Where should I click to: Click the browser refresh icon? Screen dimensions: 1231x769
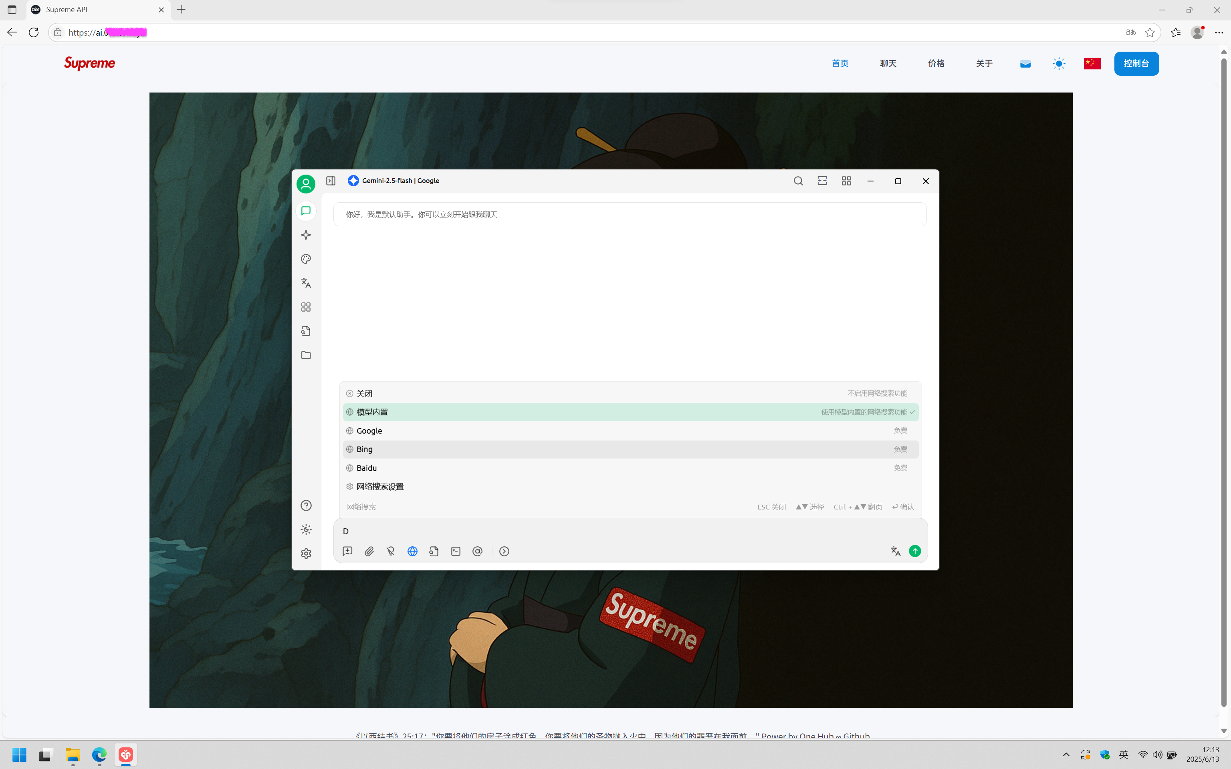click(34, 32)
